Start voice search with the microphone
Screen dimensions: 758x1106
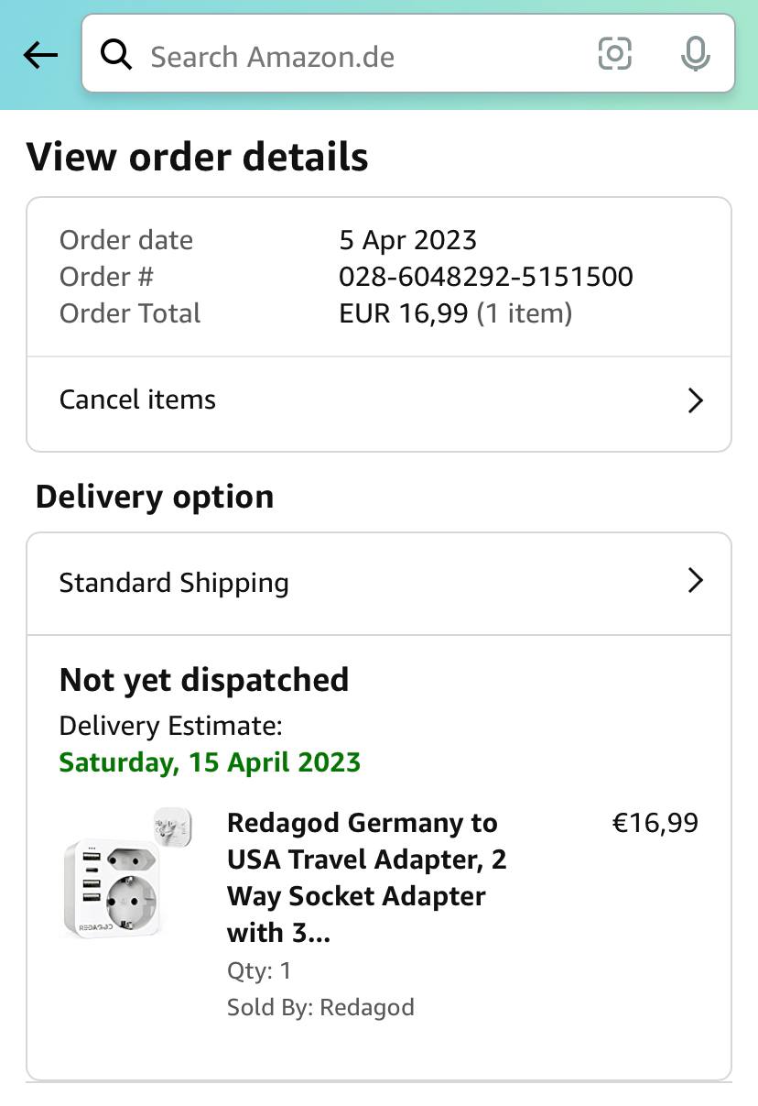point(696,55)
